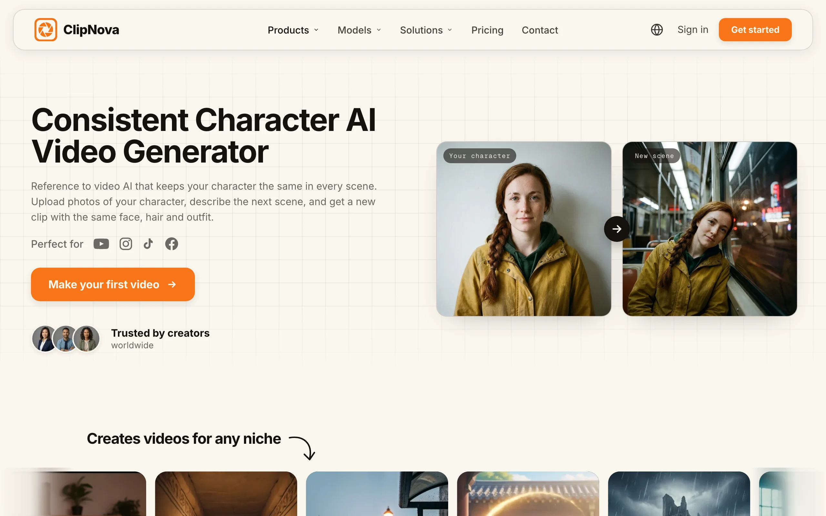
Task: Expand the Products dropdown menu
Action: click(x=293, y=30)
